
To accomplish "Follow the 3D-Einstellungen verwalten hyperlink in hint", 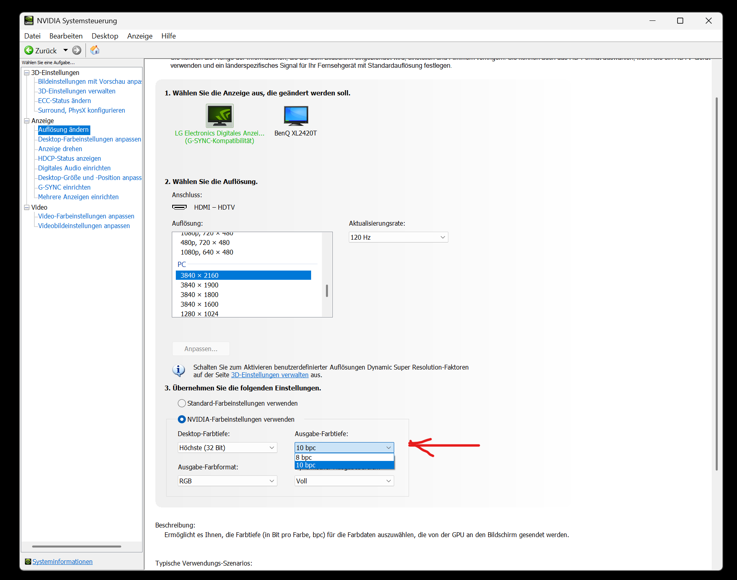I will pyautogui.click(x=270, y=375).
